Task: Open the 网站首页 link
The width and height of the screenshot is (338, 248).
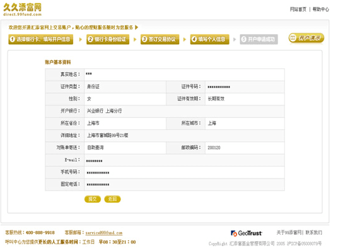Action: pos(298,9)
